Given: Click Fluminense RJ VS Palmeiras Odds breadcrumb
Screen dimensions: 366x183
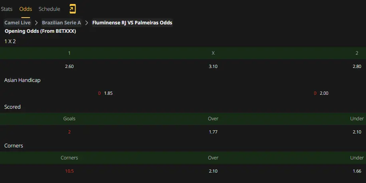Looking at the screenshot, I should pyautogui.click(x=132, y=23).
